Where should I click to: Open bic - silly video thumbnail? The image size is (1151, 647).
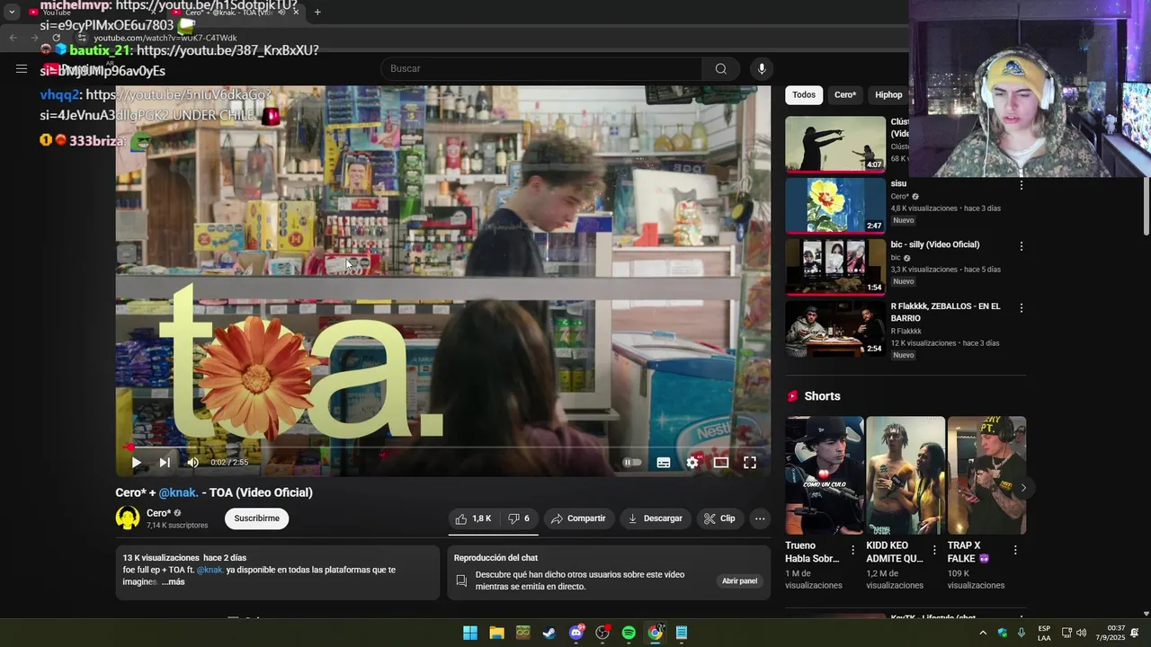click(x=835, y=266)
